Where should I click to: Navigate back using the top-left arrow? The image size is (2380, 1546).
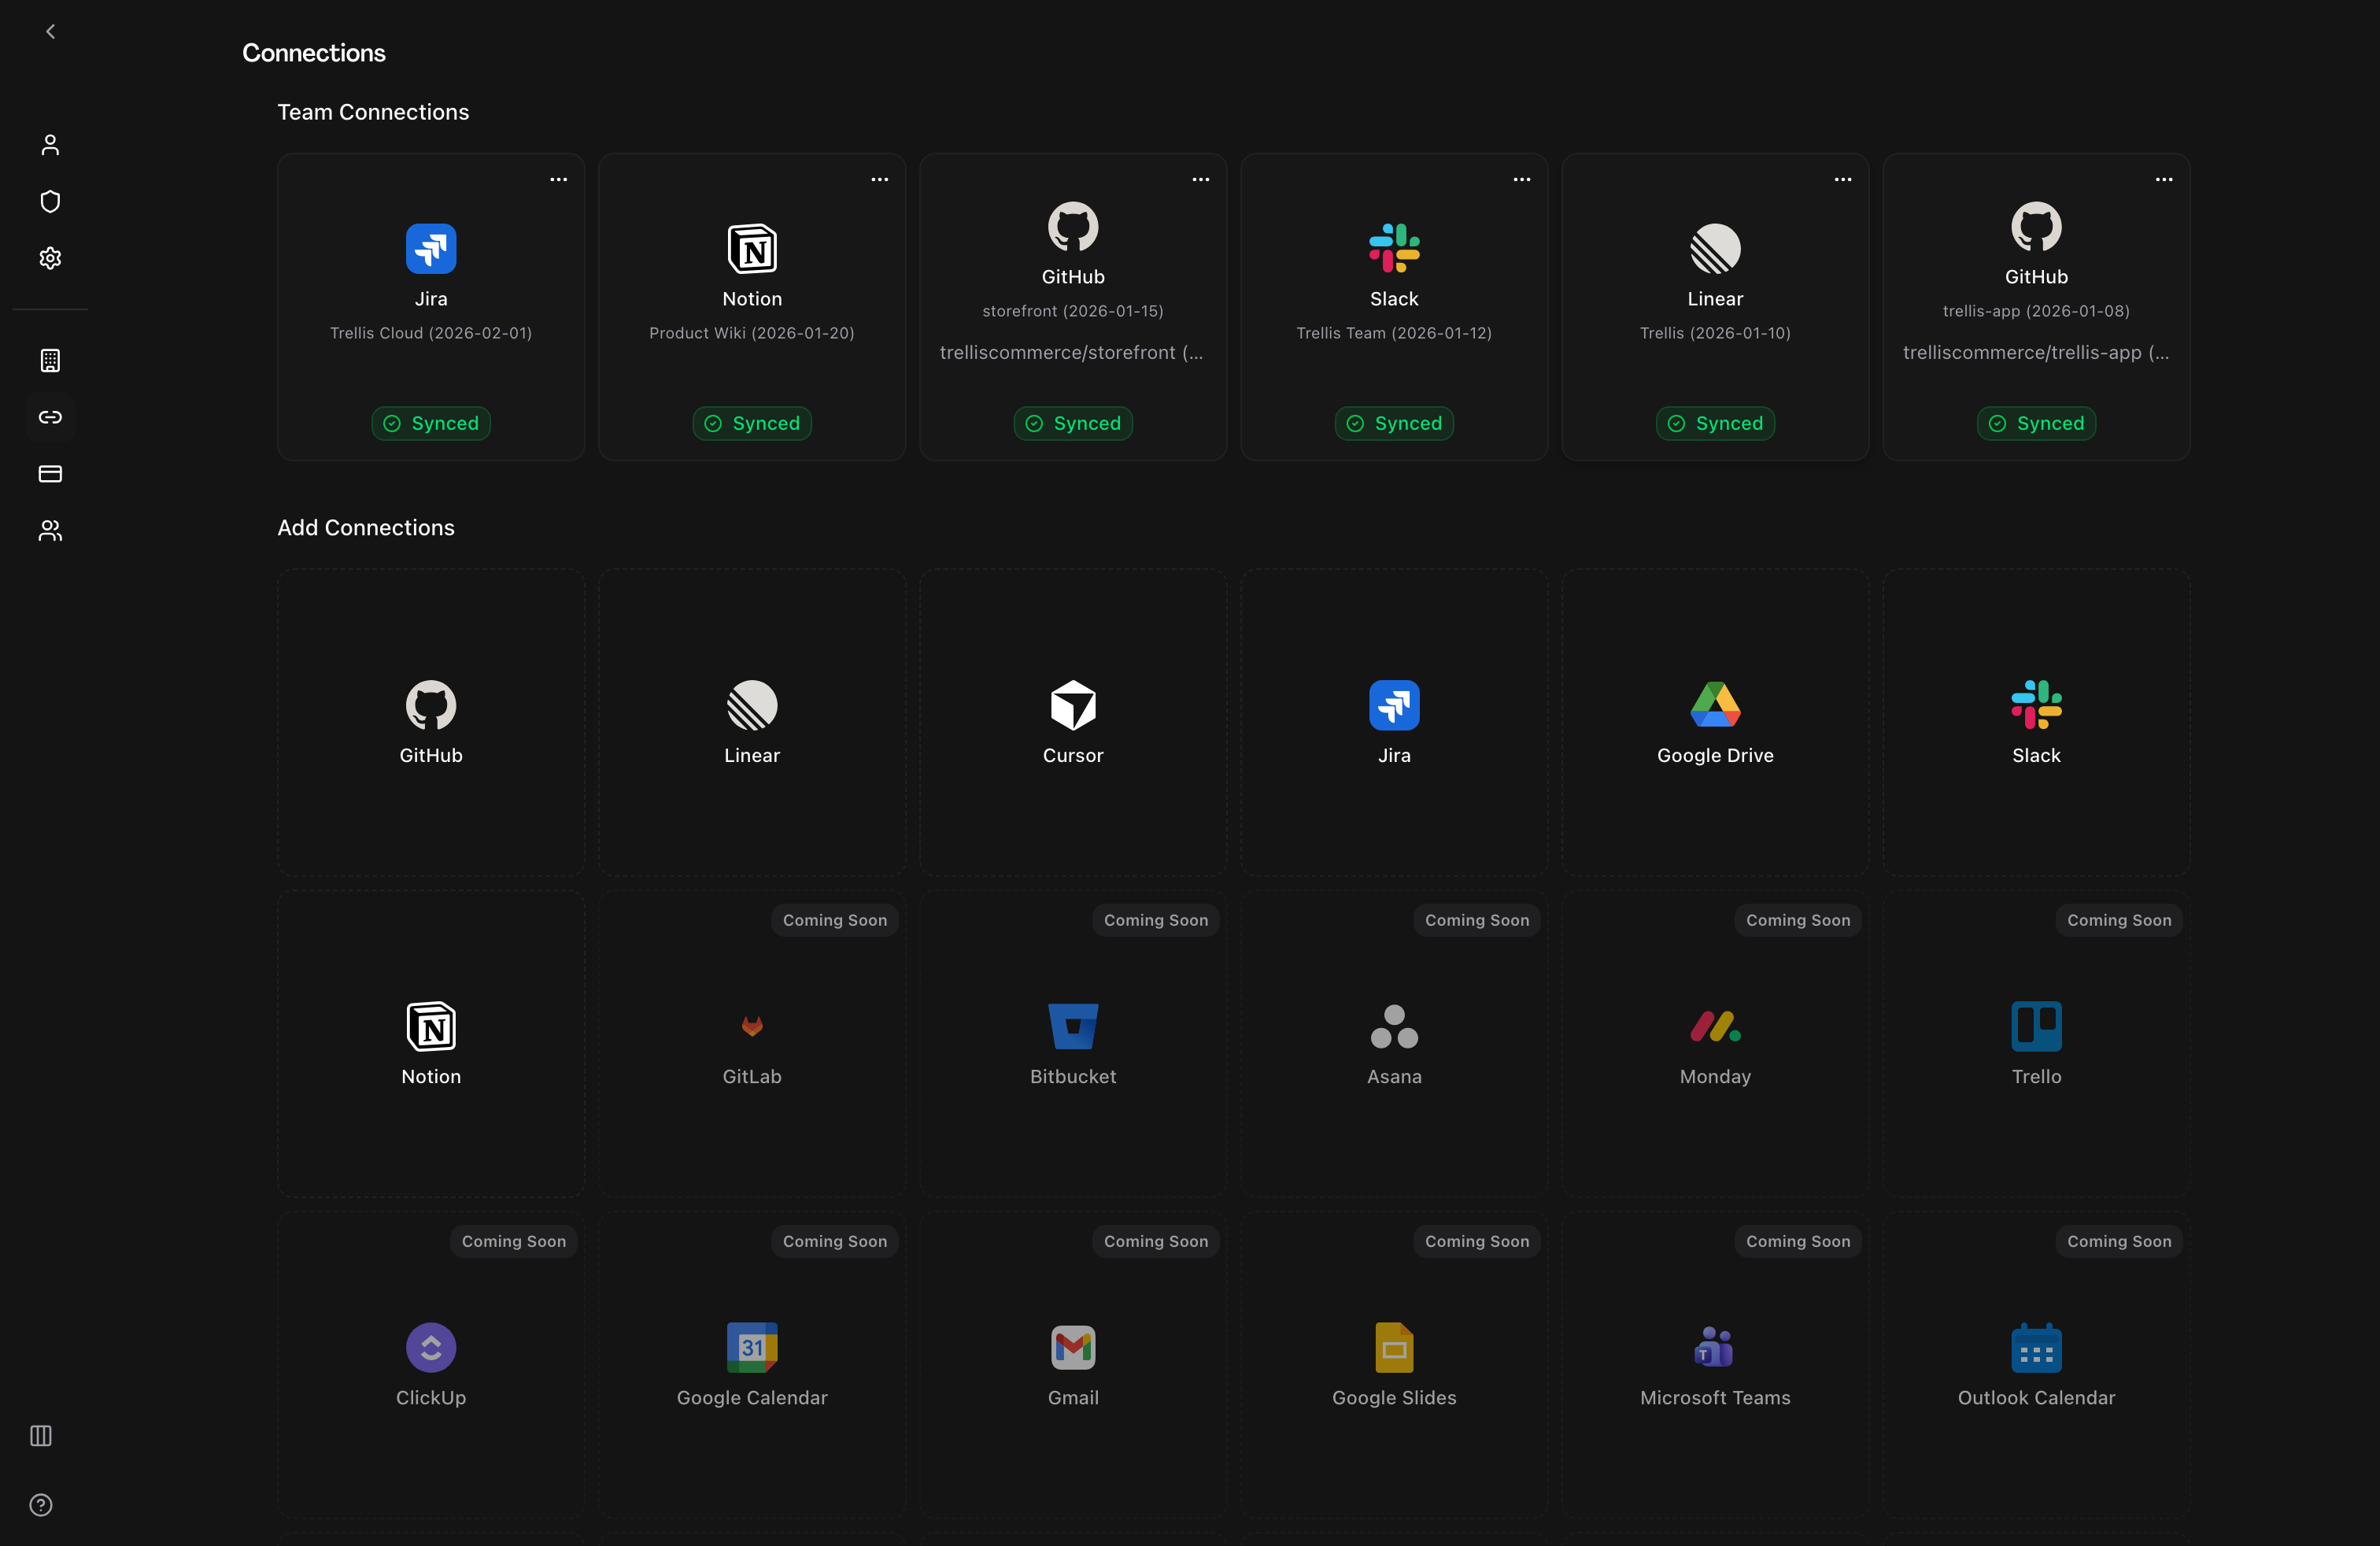tap(50, 31)
